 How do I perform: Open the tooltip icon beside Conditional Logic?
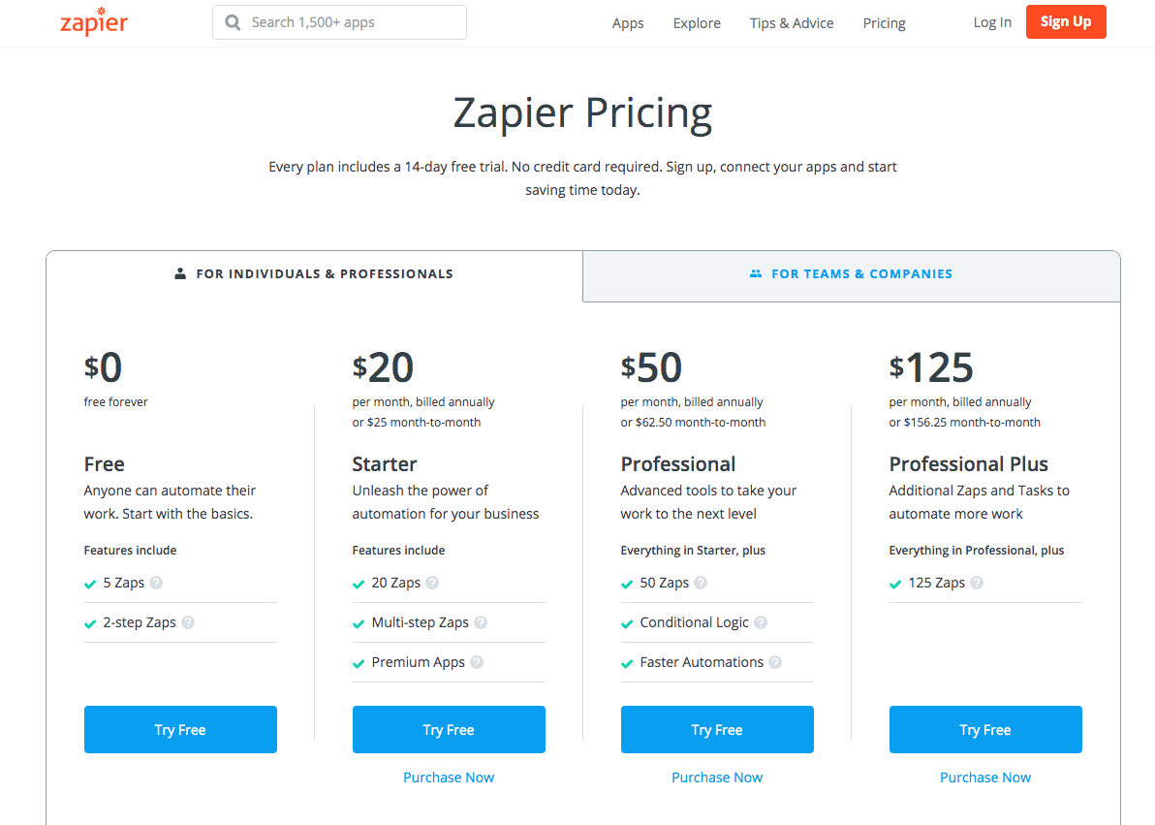click(762, 622)
